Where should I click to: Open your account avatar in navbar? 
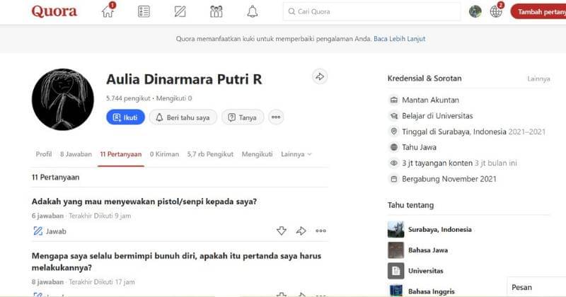point(475,11)
